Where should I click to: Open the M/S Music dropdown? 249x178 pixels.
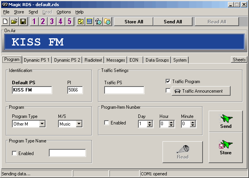(79, 124)
